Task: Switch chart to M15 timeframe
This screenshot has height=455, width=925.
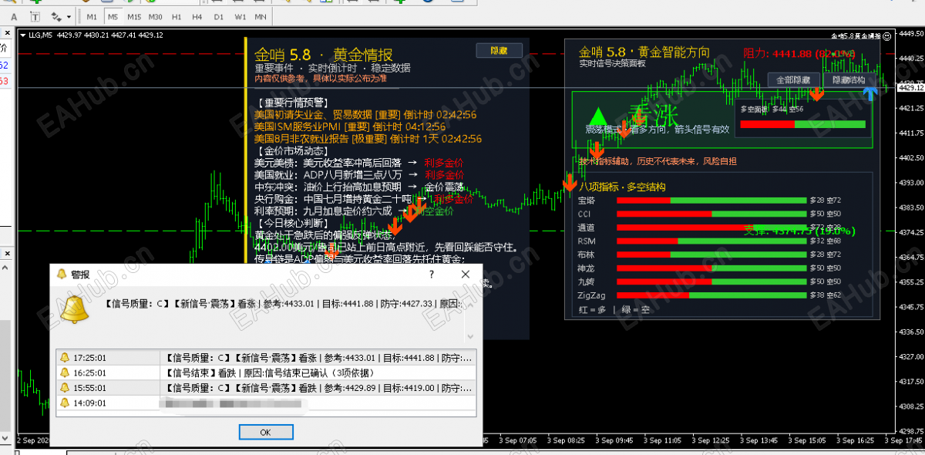Action: 134,16
